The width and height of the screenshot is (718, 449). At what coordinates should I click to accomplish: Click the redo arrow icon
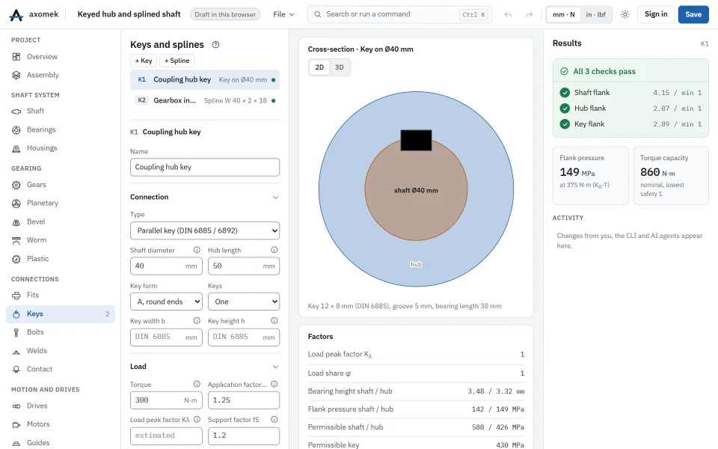pyautogui.click(x=529, y=15)
